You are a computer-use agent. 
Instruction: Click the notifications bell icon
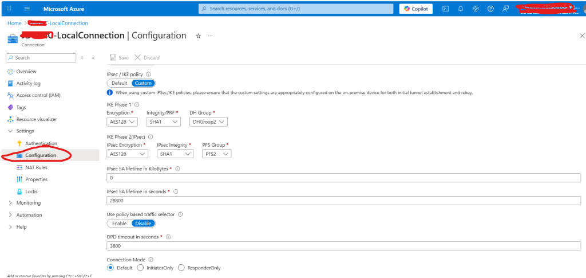(461, 9)
